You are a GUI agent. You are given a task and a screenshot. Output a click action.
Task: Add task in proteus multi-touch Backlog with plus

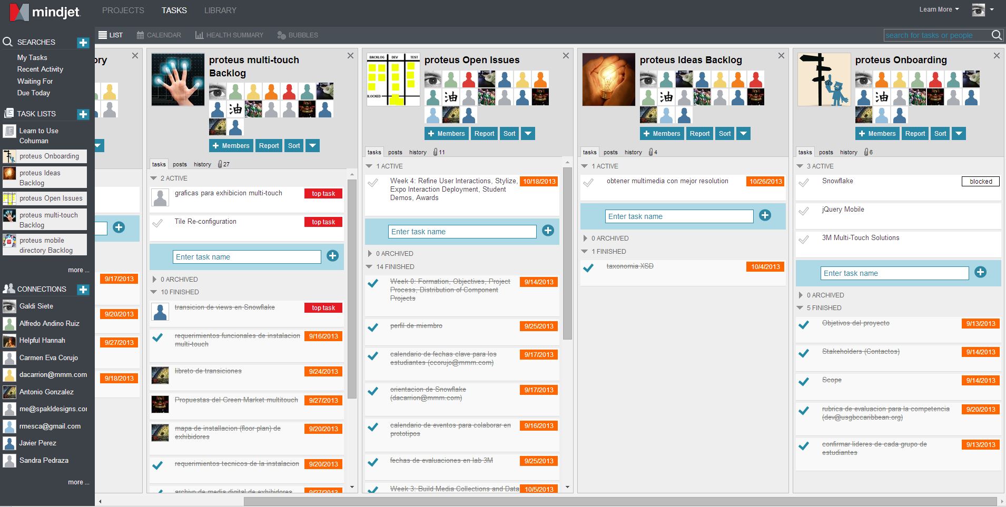point(332,256)
